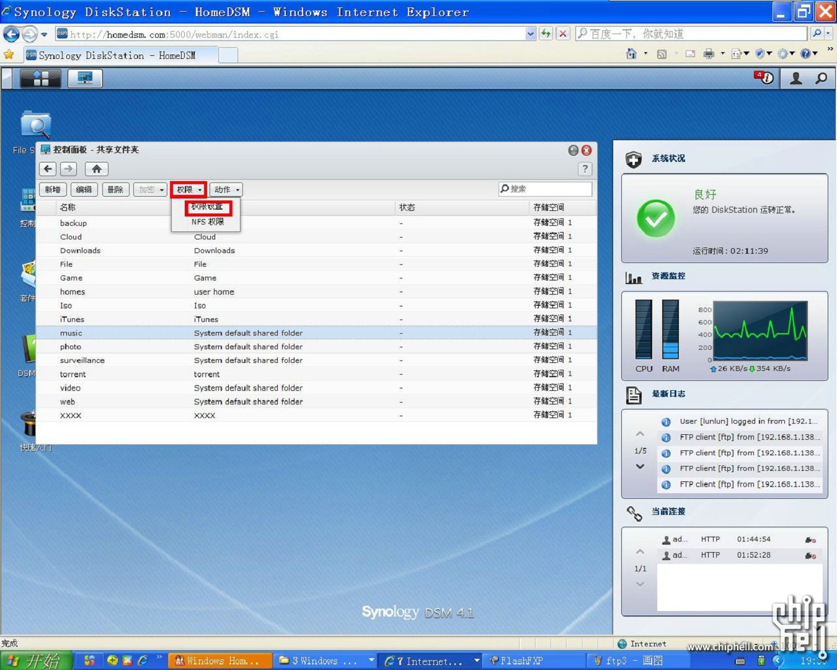Click the 新增 button

point(53,190)
